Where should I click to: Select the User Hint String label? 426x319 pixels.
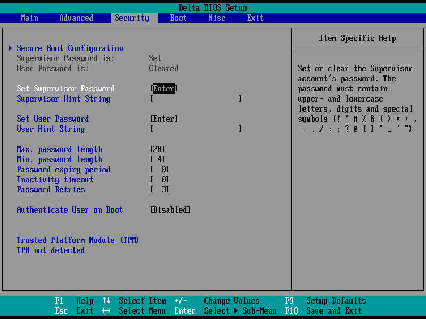click(51, 129)
